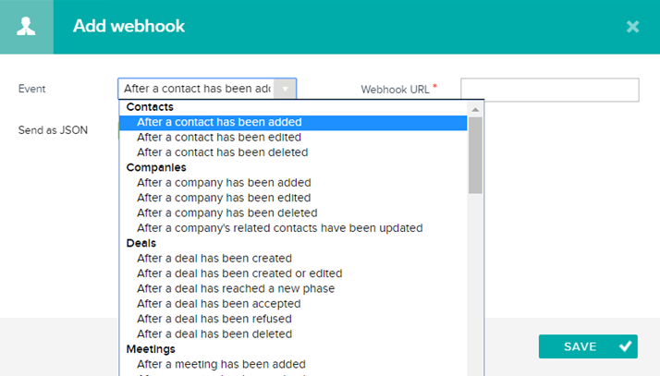Choose 'After a meeting has been added'
The image size is (660, 376).
[221, 364]
